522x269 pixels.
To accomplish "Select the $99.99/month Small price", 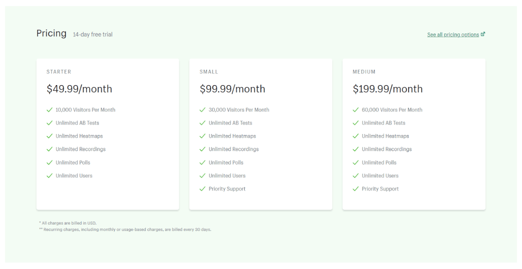I will (x=232, y=89).
